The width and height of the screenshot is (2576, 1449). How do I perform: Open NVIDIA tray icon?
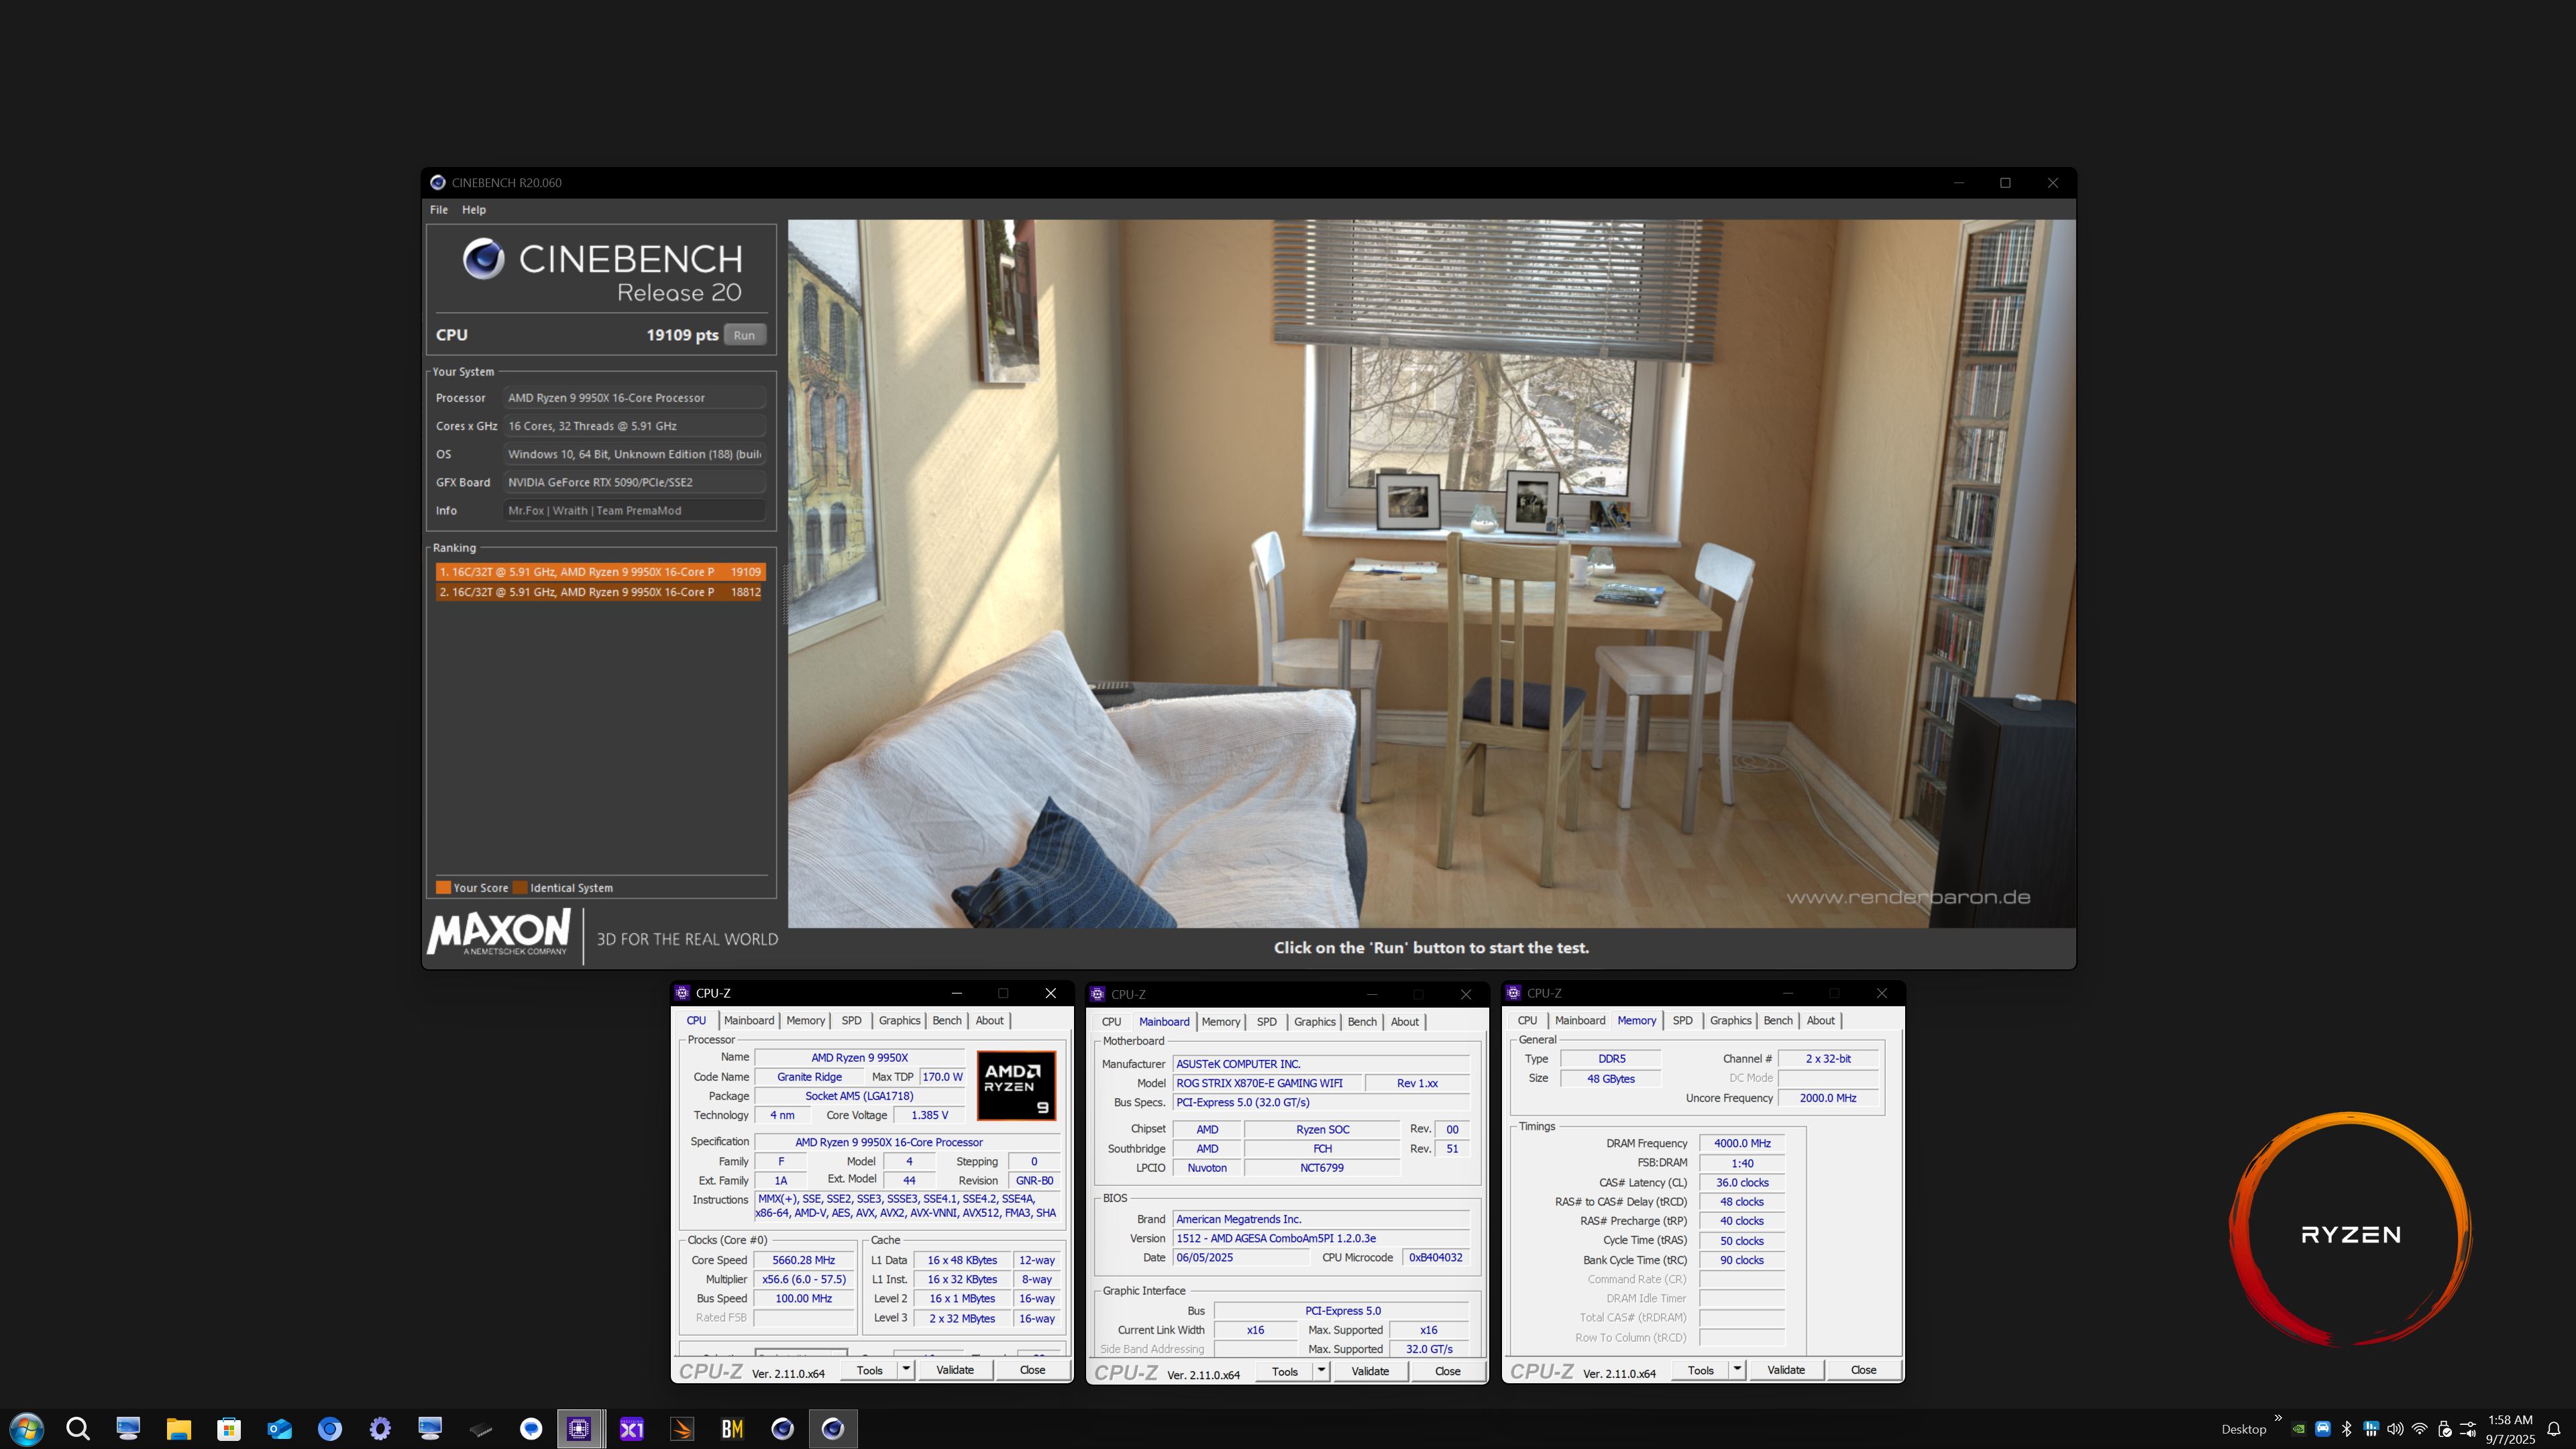(x=2299, y=1429)
